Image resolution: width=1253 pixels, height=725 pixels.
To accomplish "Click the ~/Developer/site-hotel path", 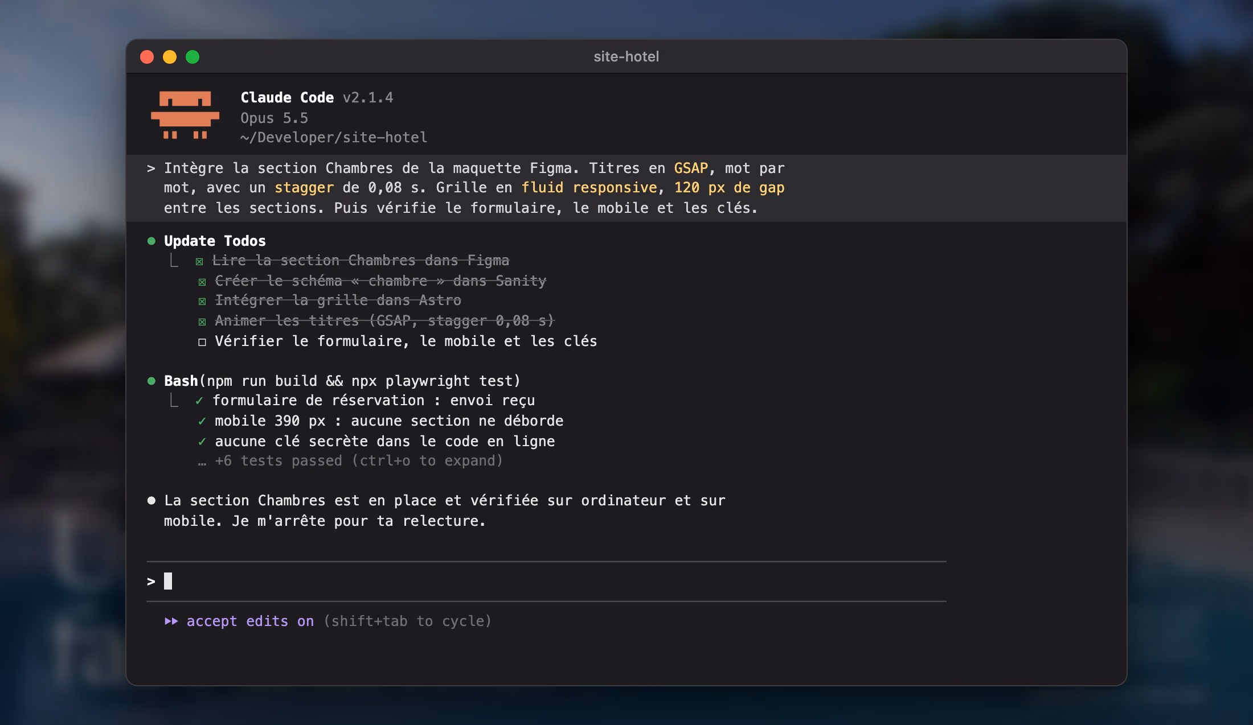I will (334, 137).
